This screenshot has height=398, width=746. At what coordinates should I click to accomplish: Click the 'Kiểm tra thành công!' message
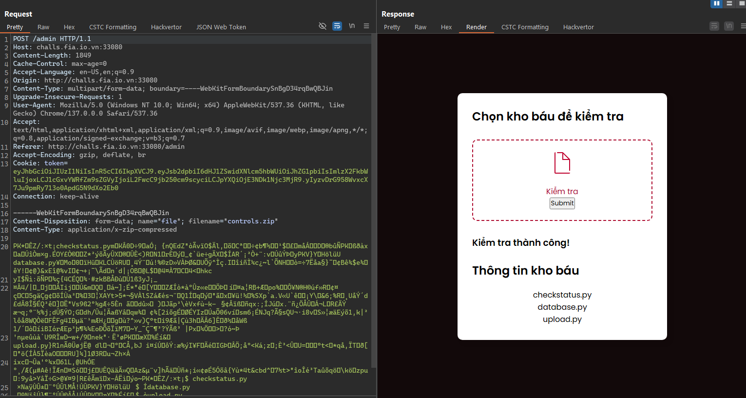tap(521, 242)
